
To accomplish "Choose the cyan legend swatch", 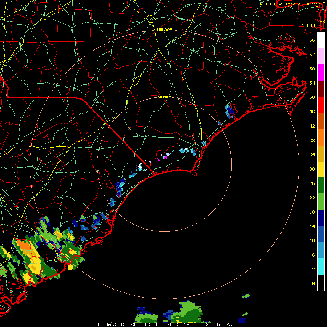I will coord(321,266).
